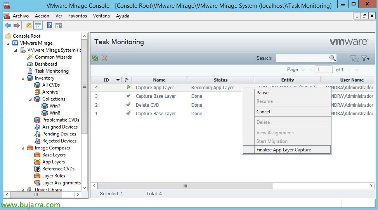The width and height of the screenshot is (378, 210).
Task: Click the Task Monitoring clipboard icon
Action: pos(30,71)
